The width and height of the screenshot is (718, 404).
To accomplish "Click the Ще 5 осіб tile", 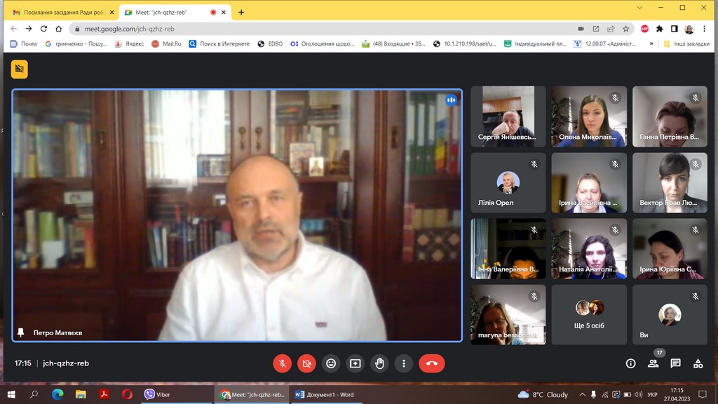I will (x=589, y=314).
